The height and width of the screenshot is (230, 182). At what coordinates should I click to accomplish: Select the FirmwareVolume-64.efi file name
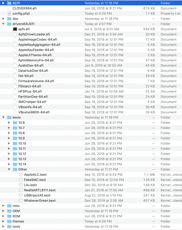pyautogui.click(x=36, y=81)
